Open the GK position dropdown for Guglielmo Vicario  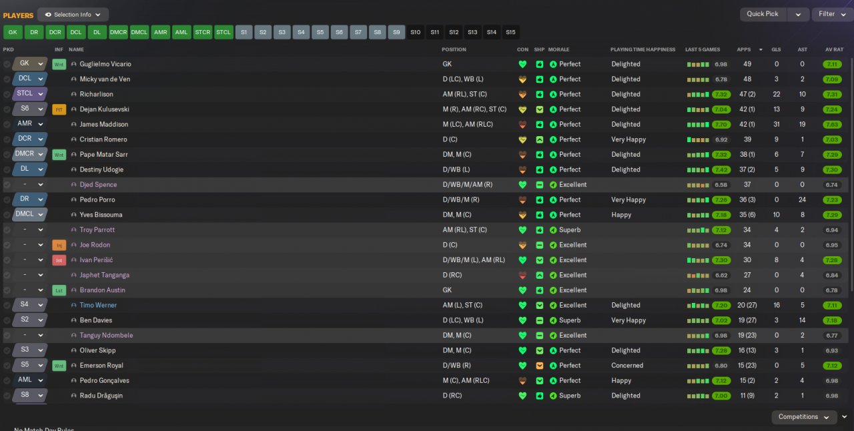click(30, 64)
